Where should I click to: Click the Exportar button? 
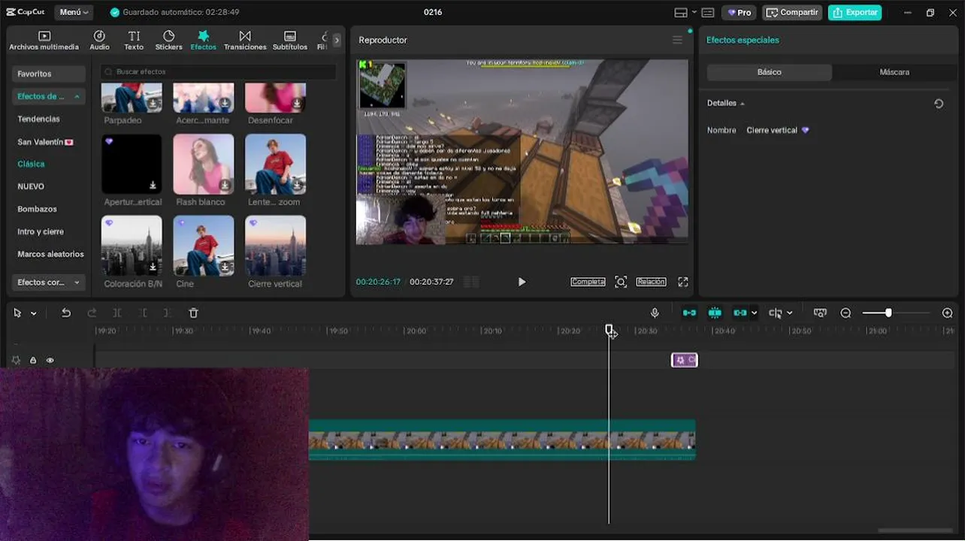coord(855,12)
